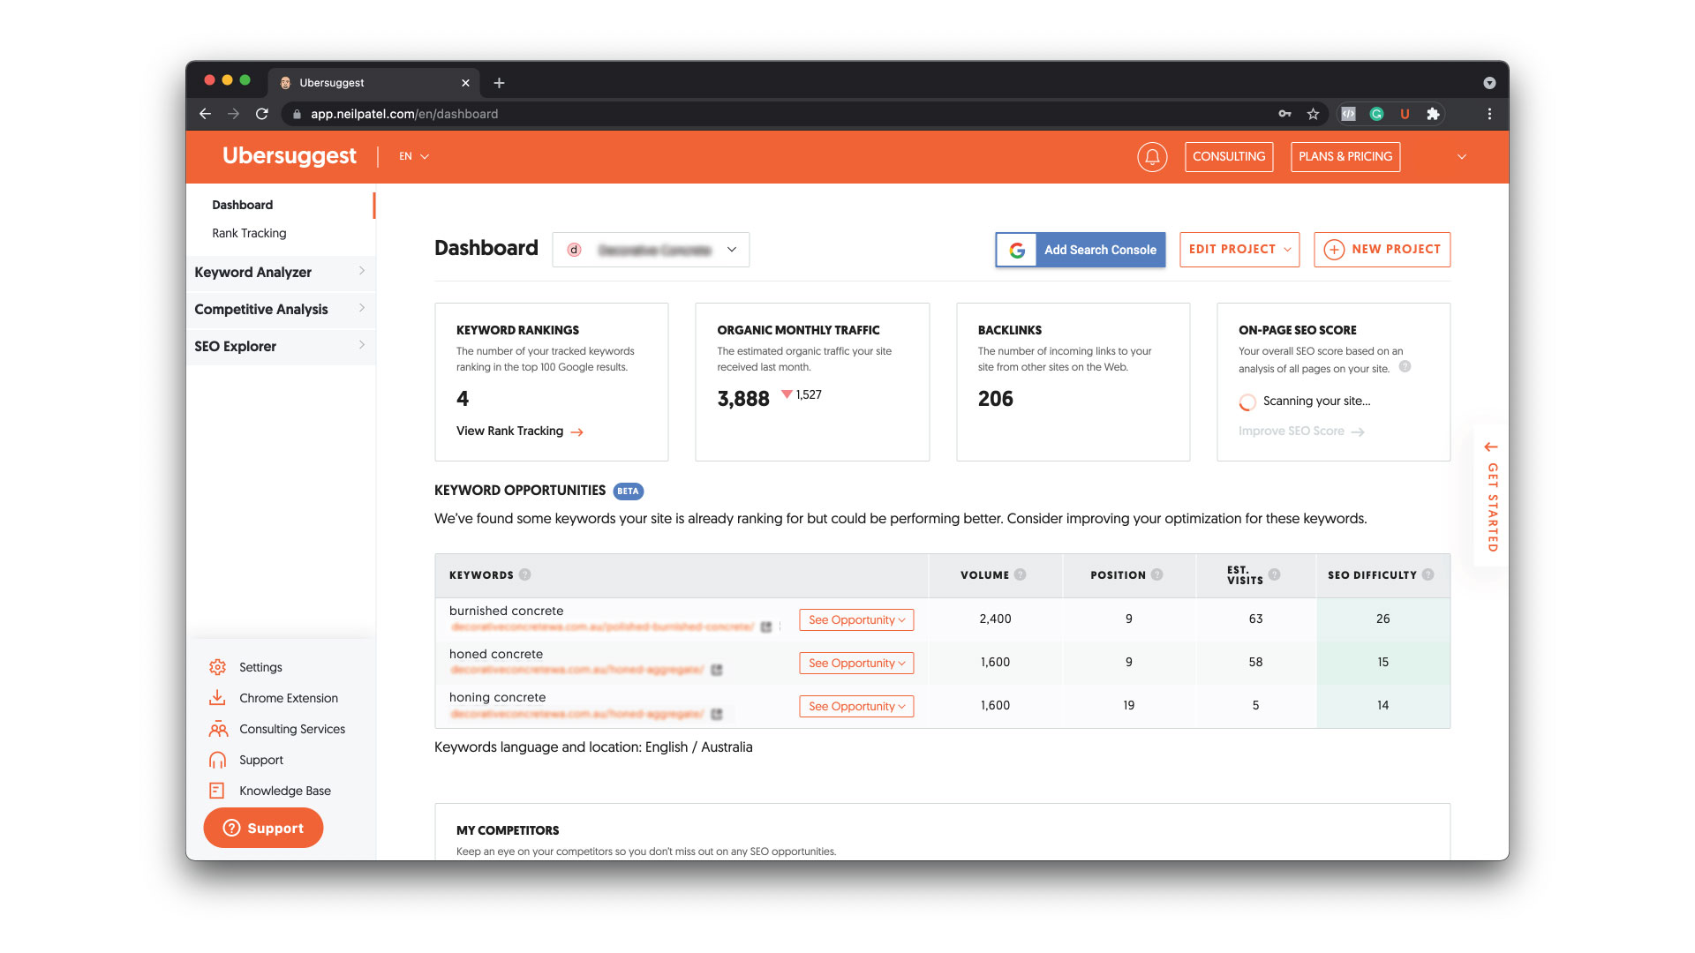Viewport: 1695px width, 953px height.
Task: Open the password key icon in the address bar
Action: [1284, 114]
